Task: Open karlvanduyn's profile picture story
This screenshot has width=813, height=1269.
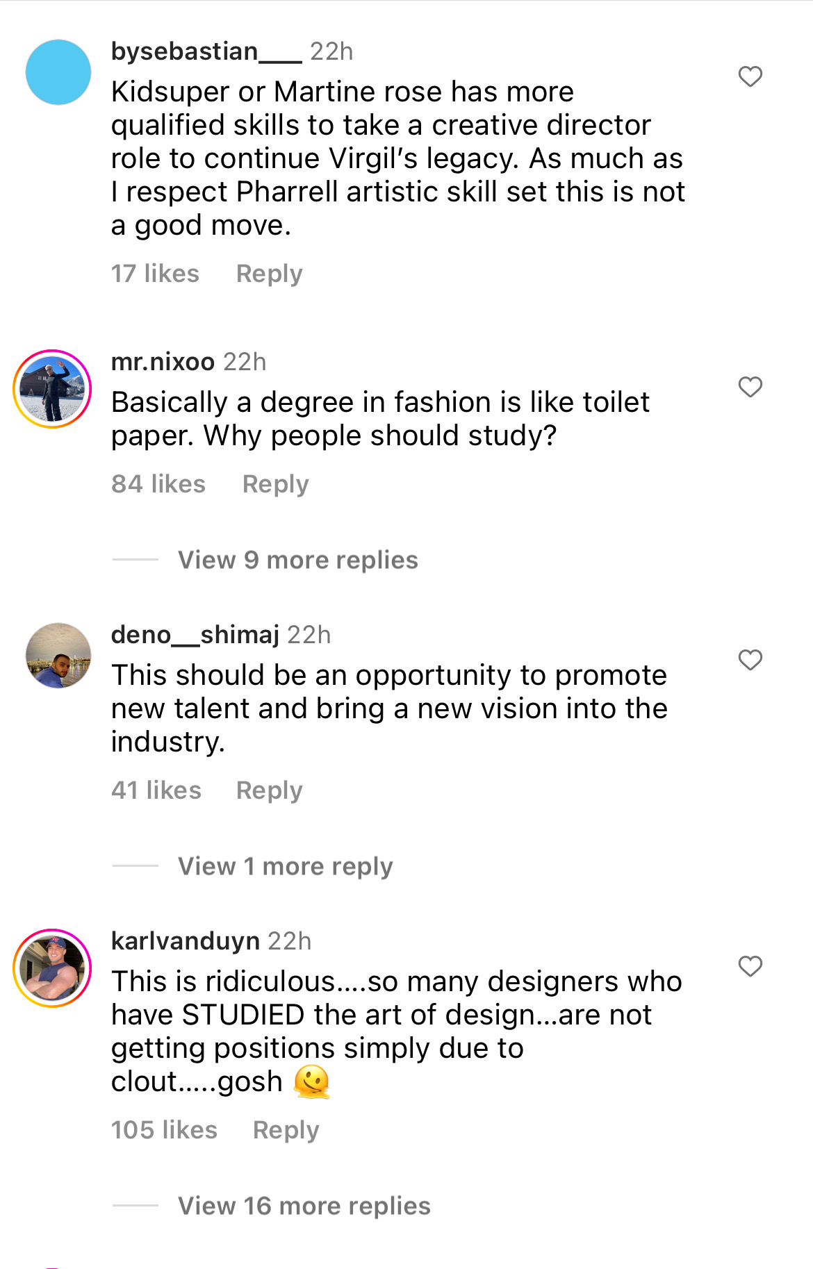Action: point(53,968)
